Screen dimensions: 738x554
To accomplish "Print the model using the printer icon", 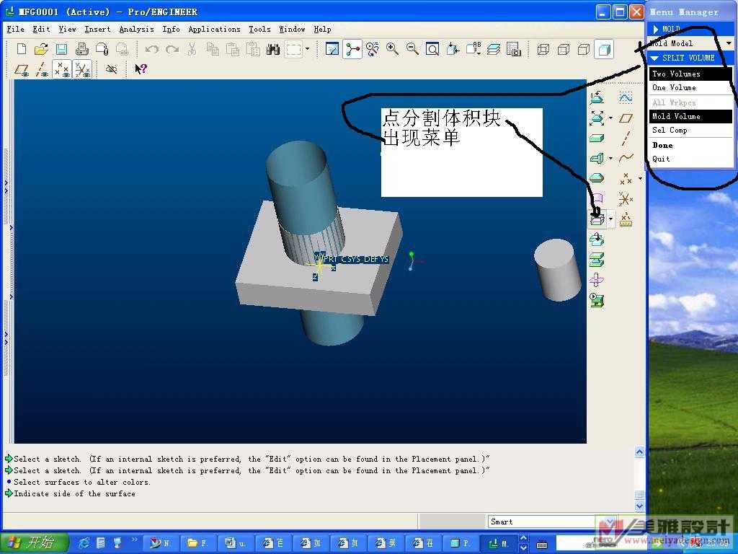I will click(82, 49).
